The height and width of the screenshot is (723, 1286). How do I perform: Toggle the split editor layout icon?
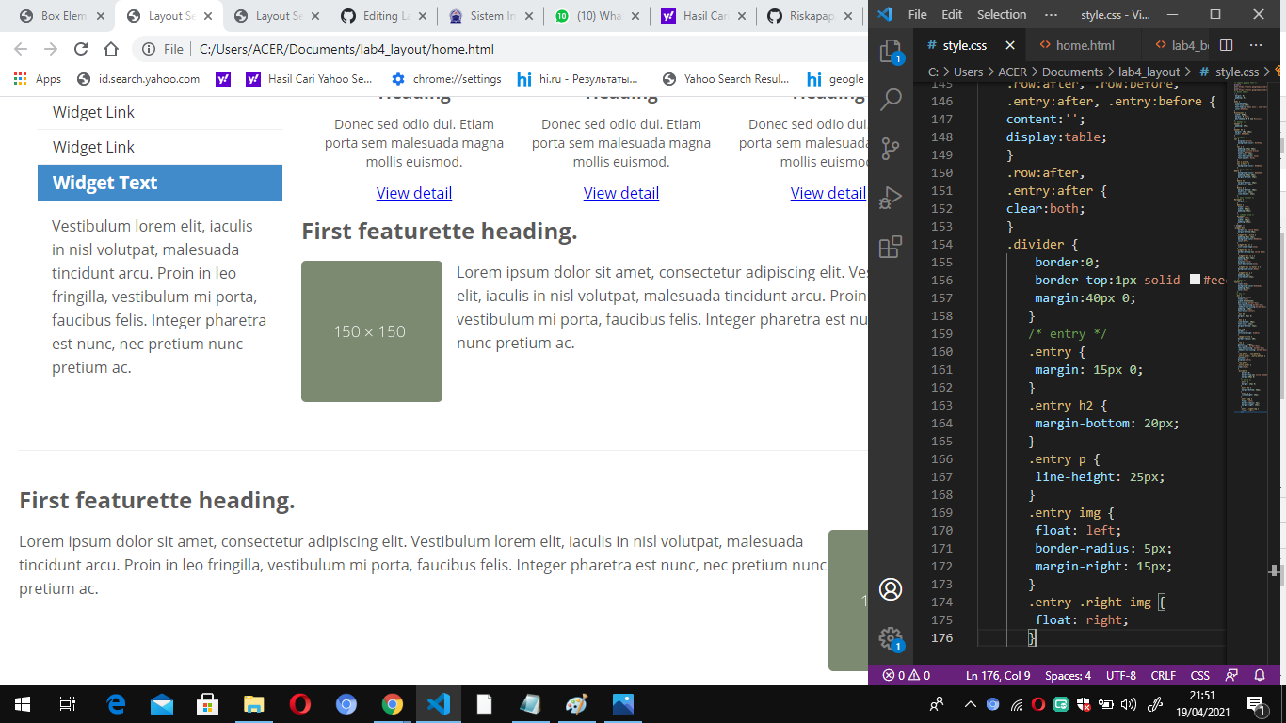coord(1225,44)
